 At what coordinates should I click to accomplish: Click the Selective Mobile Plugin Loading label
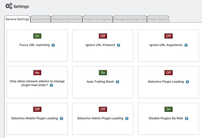35,118
